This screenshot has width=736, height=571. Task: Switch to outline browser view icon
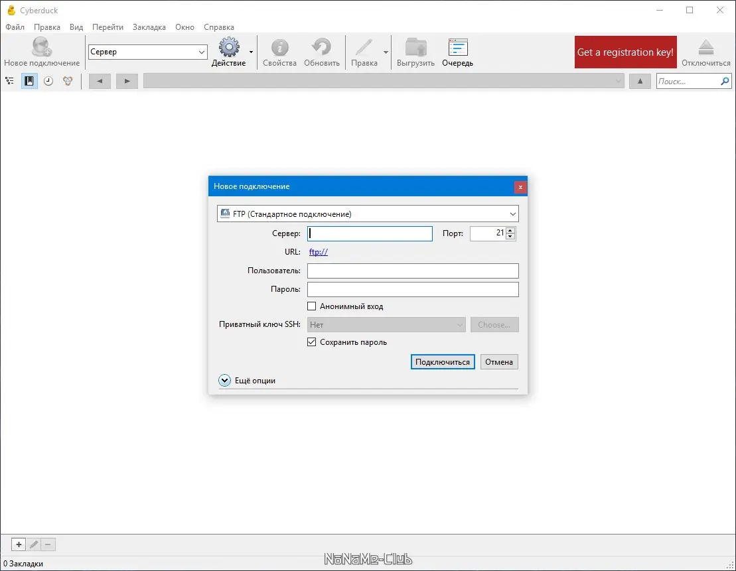coord(9,81)
